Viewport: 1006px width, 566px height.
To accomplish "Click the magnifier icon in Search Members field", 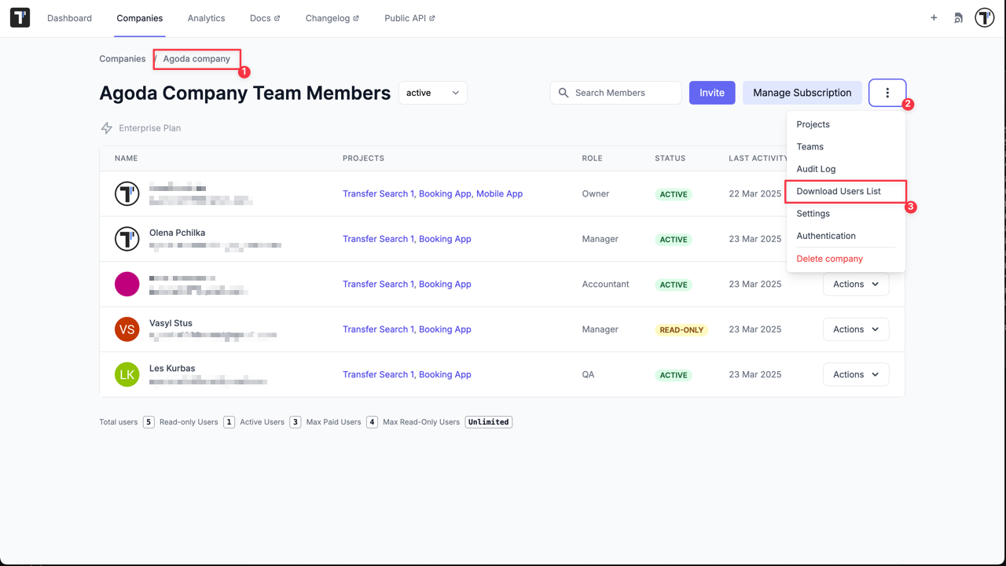I will pos(563,92).
